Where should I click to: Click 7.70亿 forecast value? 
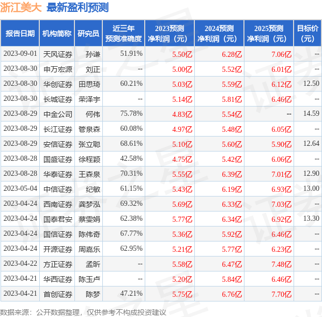click(281, 294)
